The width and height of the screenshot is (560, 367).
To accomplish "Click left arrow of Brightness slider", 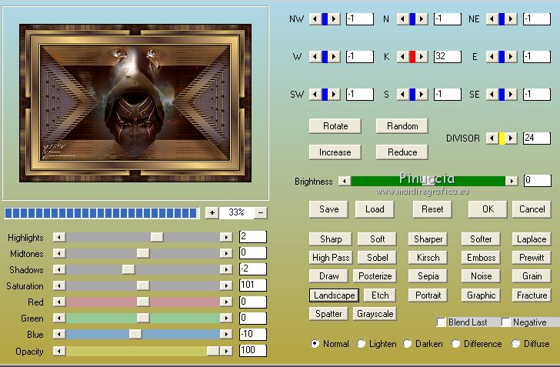I will 344,181.
